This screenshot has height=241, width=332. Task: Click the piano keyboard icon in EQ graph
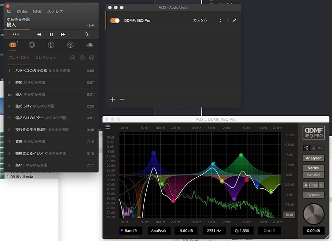coord(128,212)
